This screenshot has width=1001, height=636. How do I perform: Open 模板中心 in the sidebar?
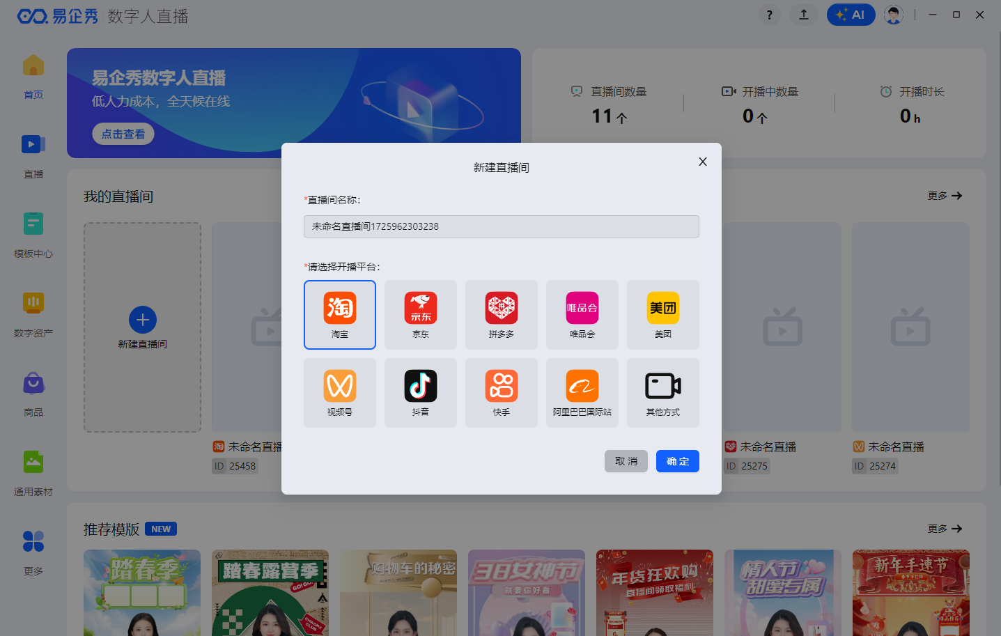(x=33, y=235)
